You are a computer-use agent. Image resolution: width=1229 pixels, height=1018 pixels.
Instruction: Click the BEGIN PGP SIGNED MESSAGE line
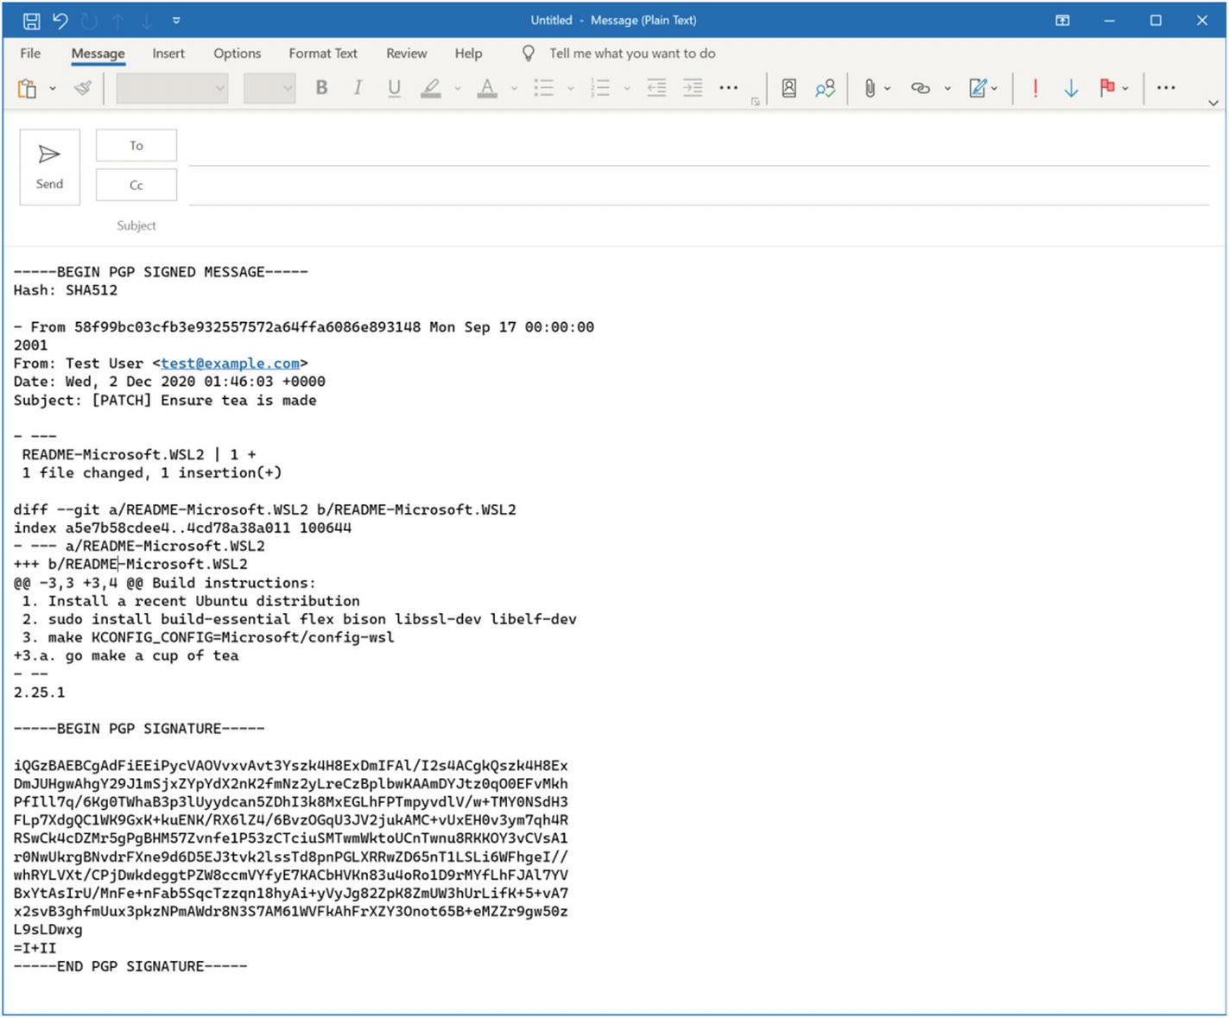[161, 272]
